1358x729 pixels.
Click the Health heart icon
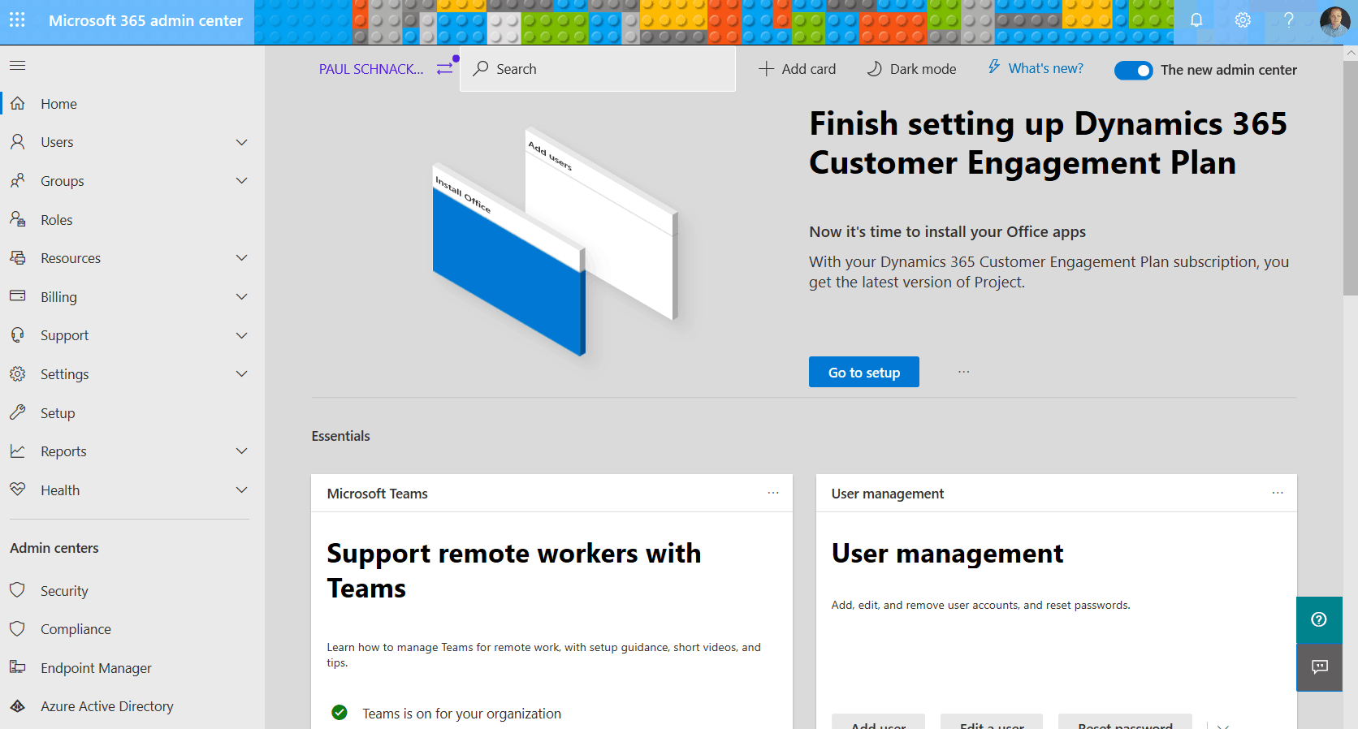pyautogui.click(x=18, y=490)
